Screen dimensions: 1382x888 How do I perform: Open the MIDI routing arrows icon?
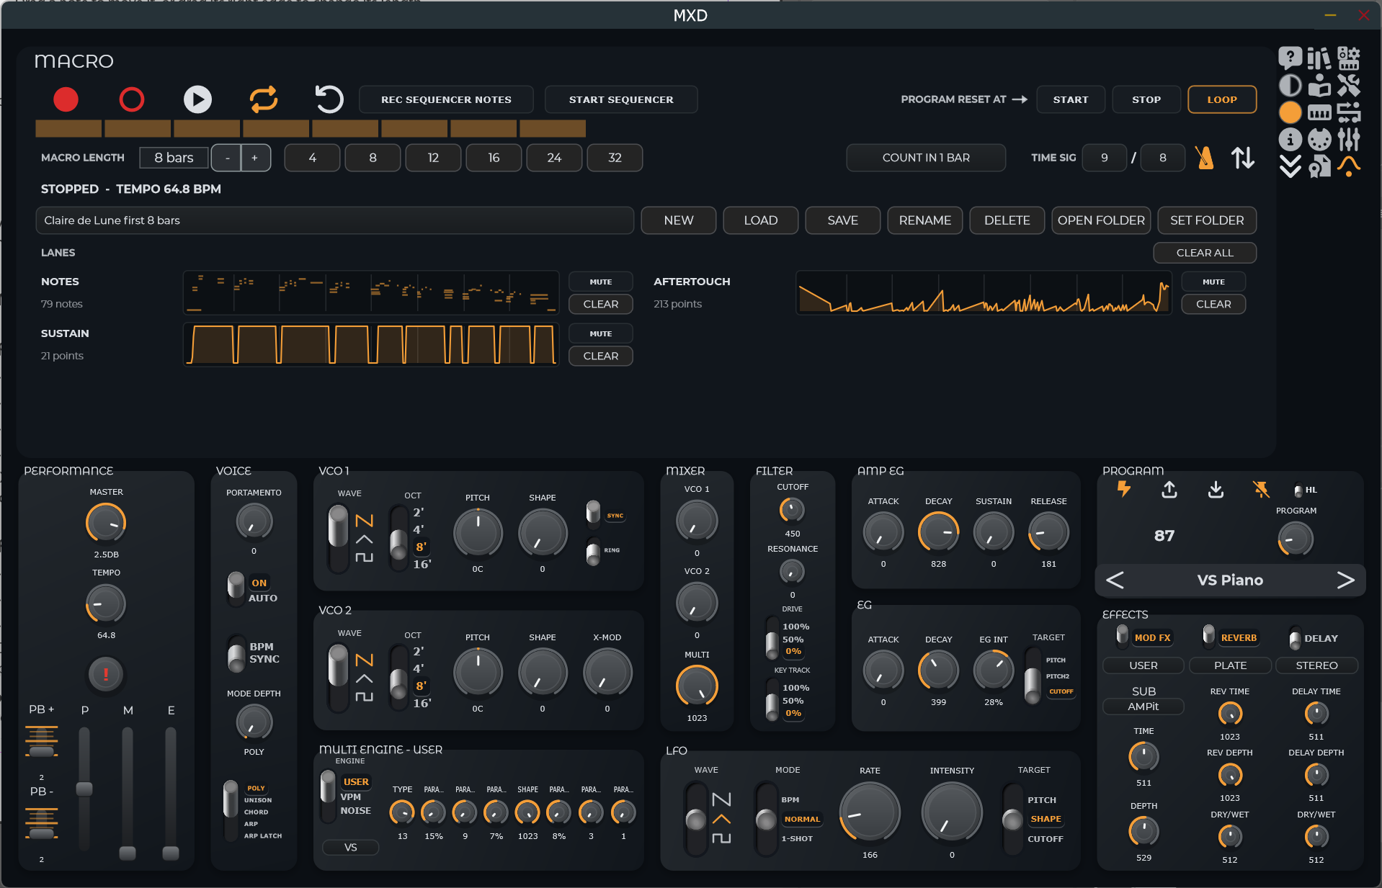1349,112
